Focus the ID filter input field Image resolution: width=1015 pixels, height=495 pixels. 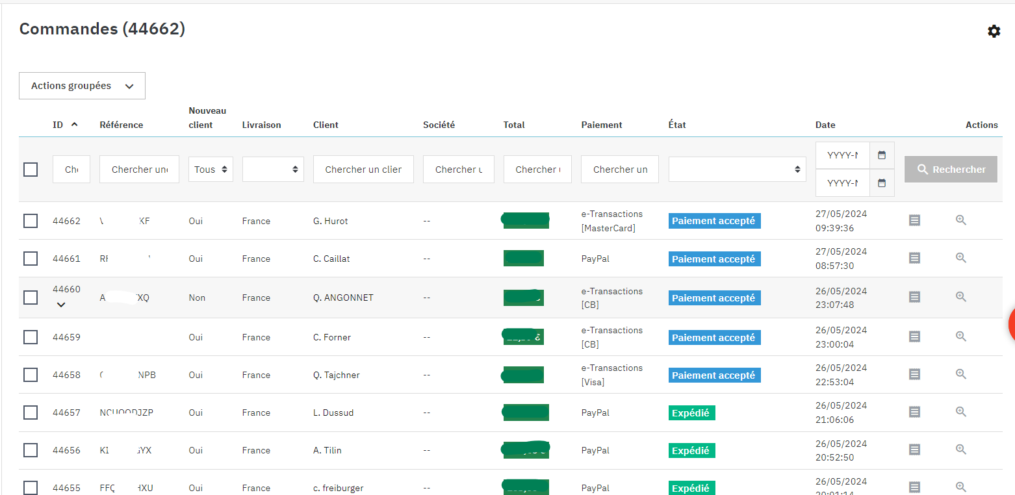pyautogui.click(x=71, y=170)
